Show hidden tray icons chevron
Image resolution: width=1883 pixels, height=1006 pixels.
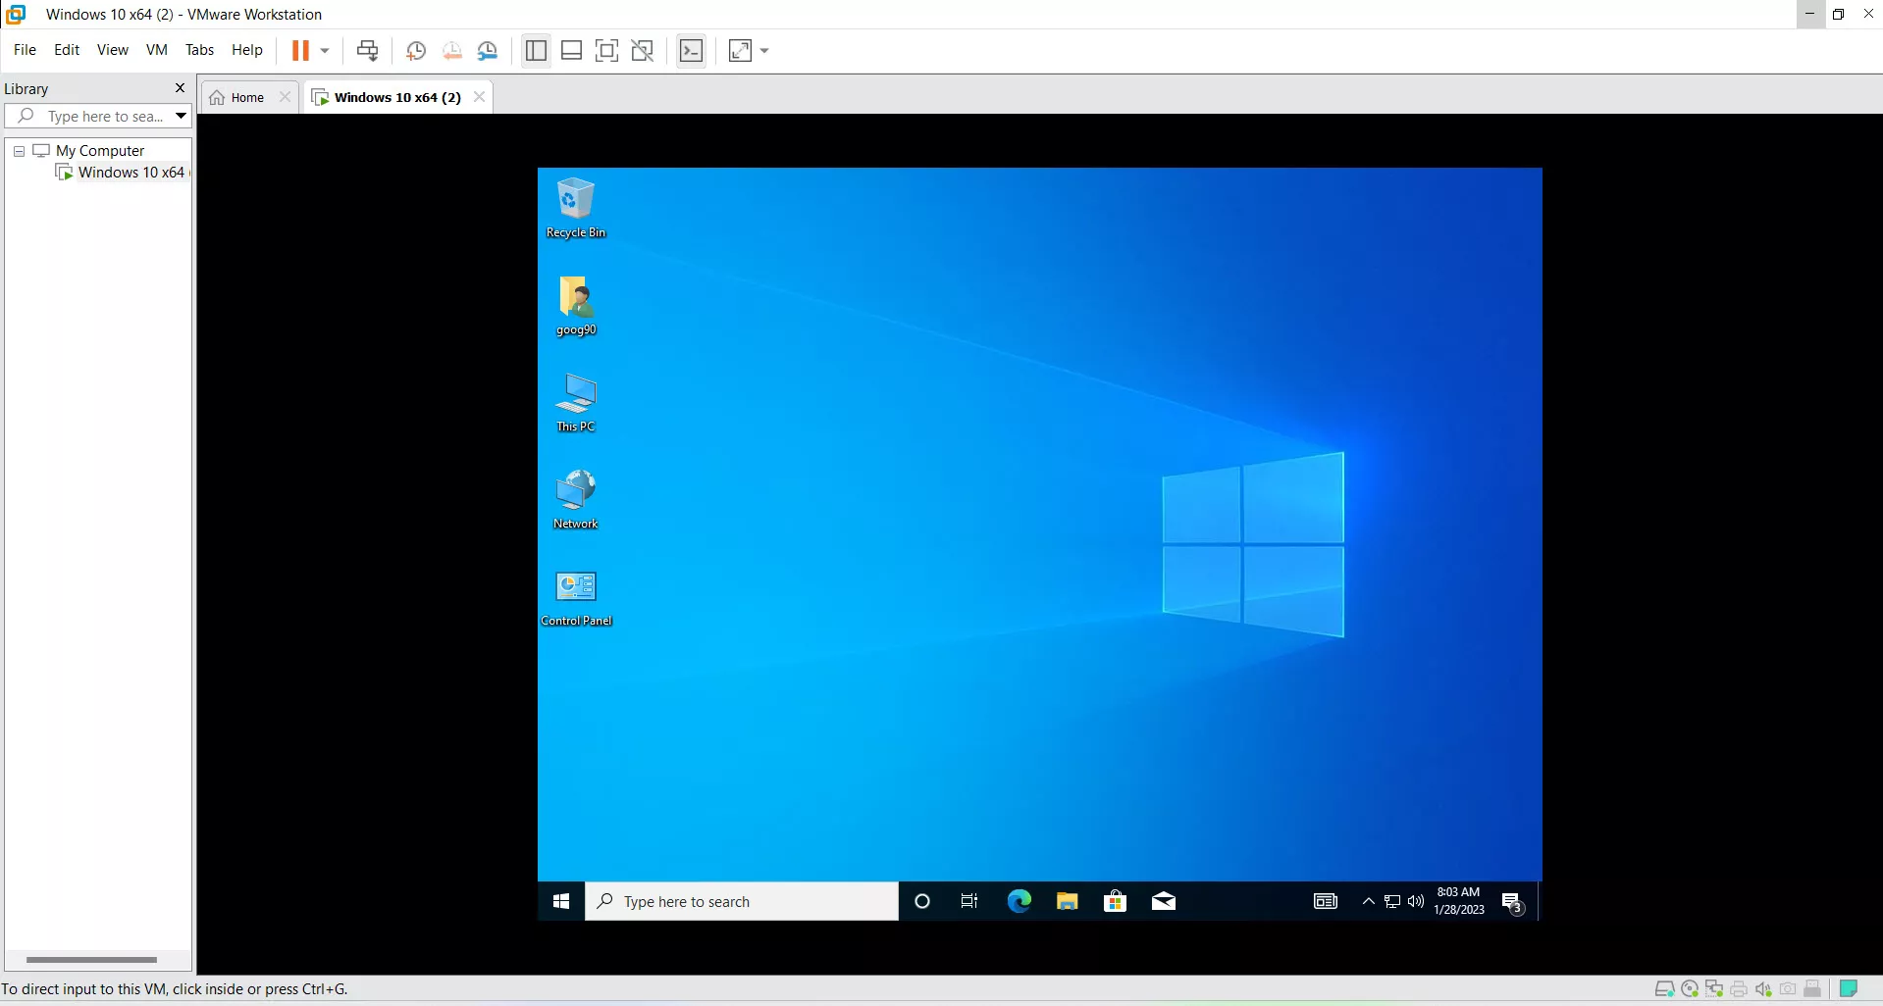pos(1368,901)
